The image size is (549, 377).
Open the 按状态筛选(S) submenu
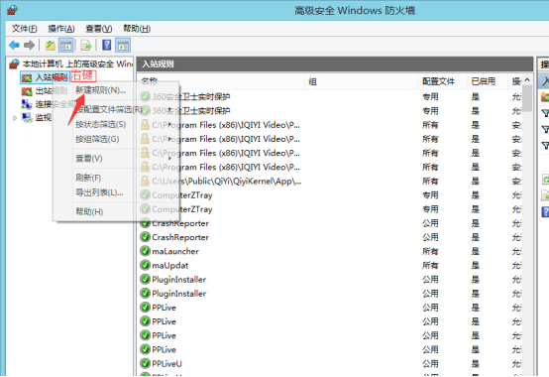coord(101,124)
